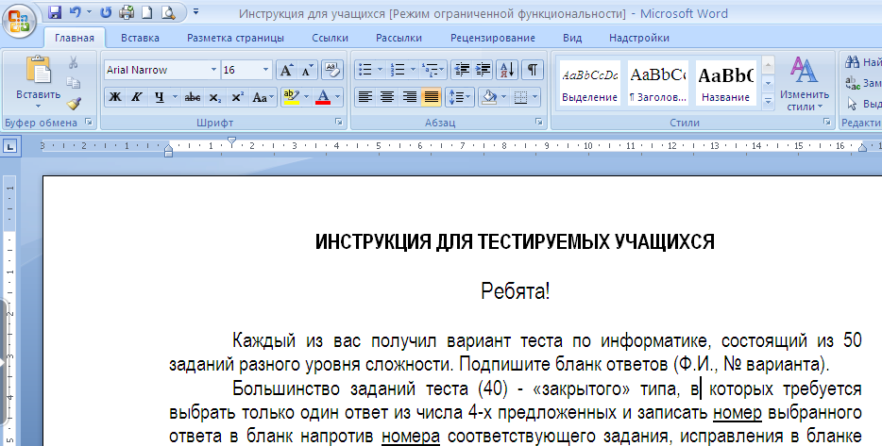Justify text alignment
Screen dimensions: 882x446
(x=431, y=97)
